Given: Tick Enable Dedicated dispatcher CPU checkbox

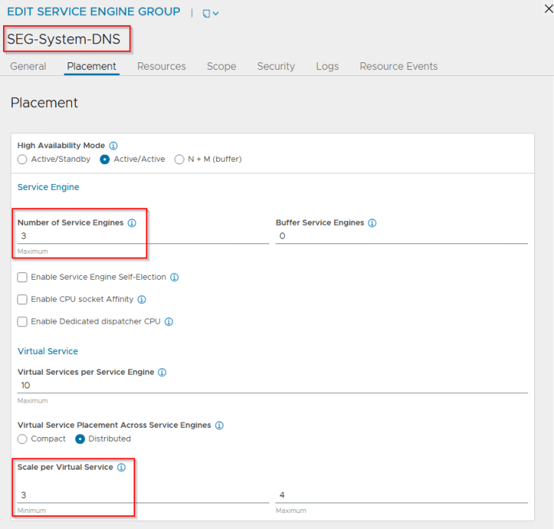Looking at the screenshot, I should click(23, 322).
